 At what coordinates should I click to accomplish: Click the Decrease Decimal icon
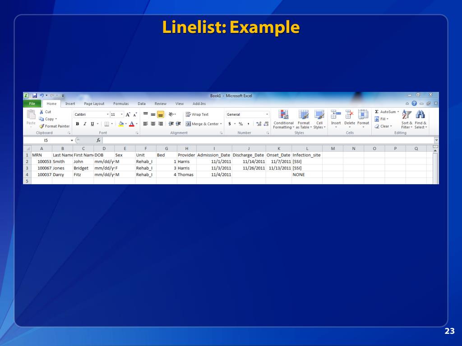pos(266,124)
